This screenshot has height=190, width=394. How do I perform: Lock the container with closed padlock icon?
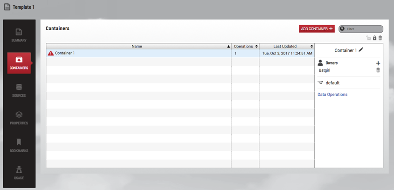coord(374,38)
